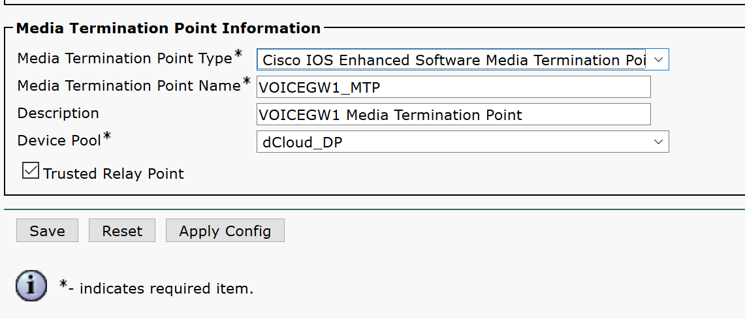Screen dimensions: 745x319
Task: Click the chevron on the Termination Point Type selector
Action: (x=658, y=60)
